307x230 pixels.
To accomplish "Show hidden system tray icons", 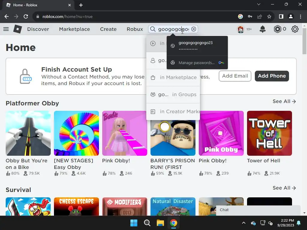I will [x=244, y=223].
